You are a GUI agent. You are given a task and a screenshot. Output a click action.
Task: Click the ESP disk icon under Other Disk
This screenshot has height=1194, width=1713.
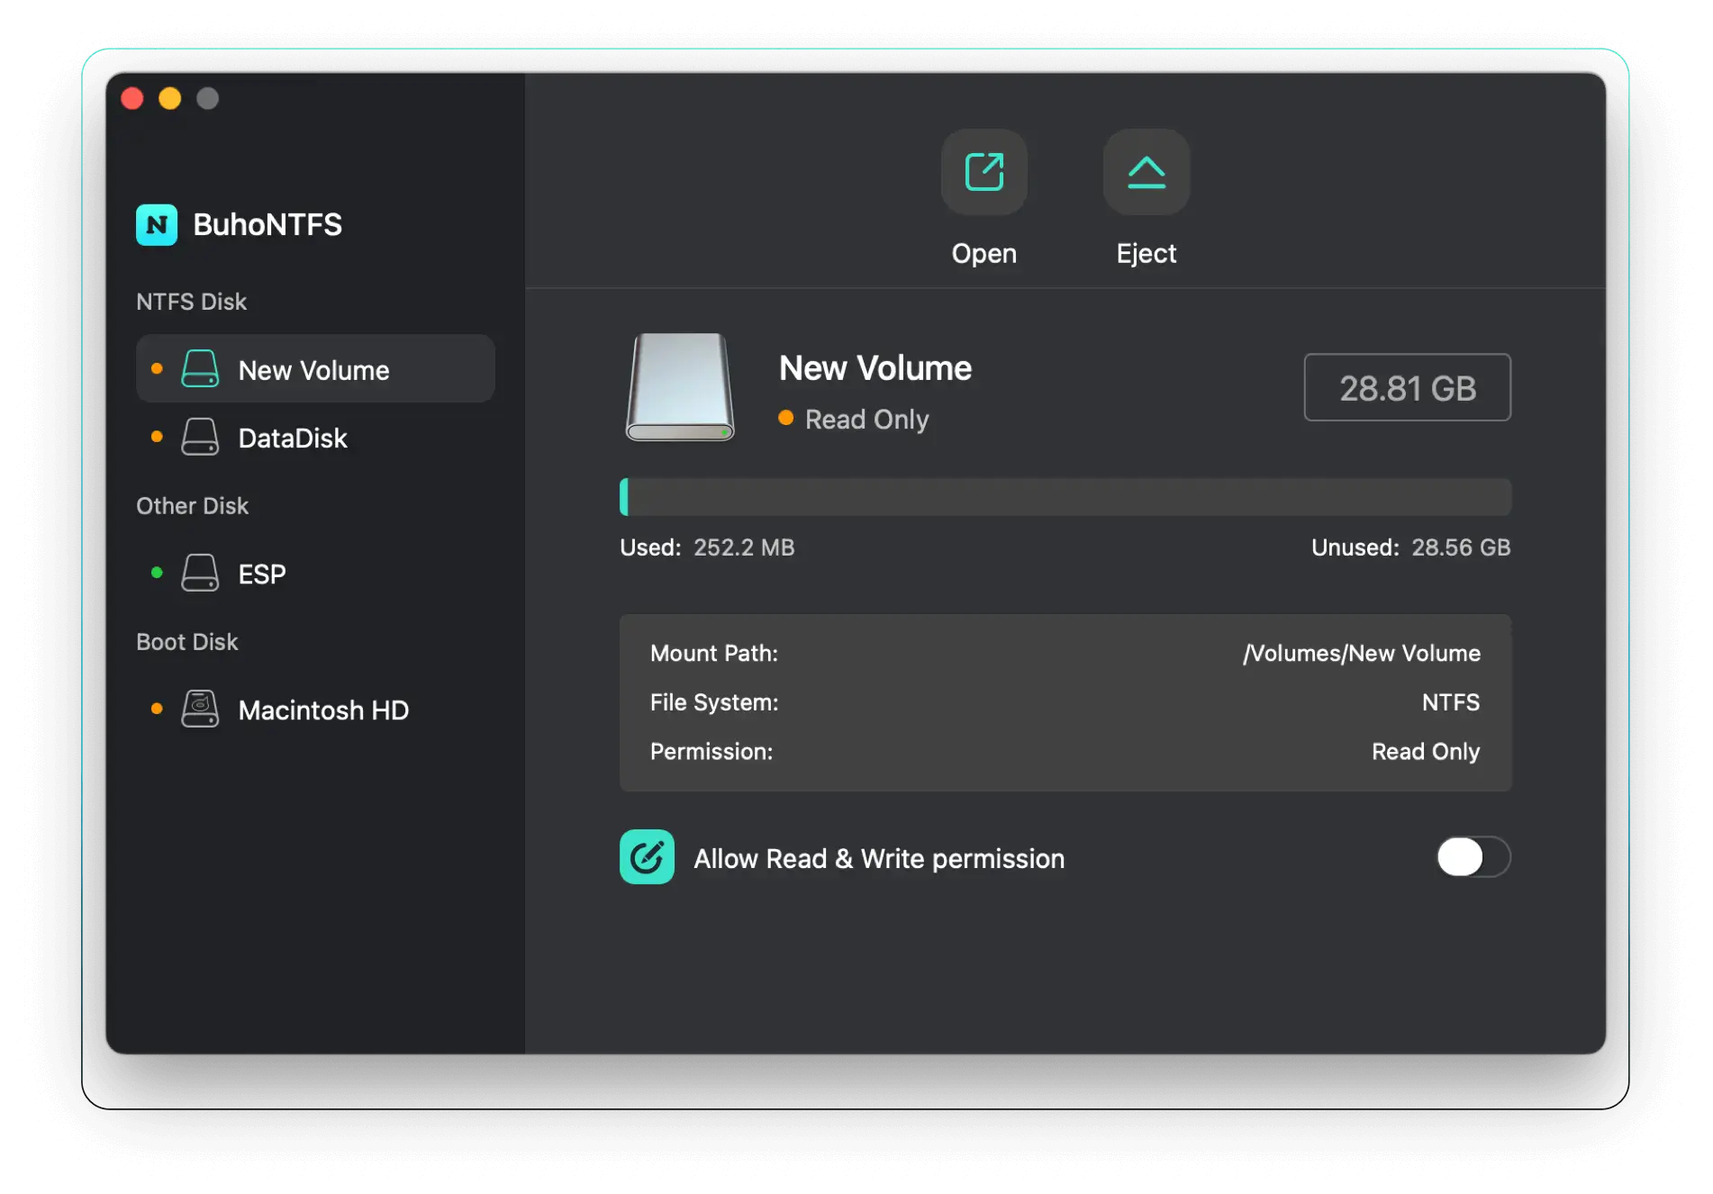[x=200, y=573]
